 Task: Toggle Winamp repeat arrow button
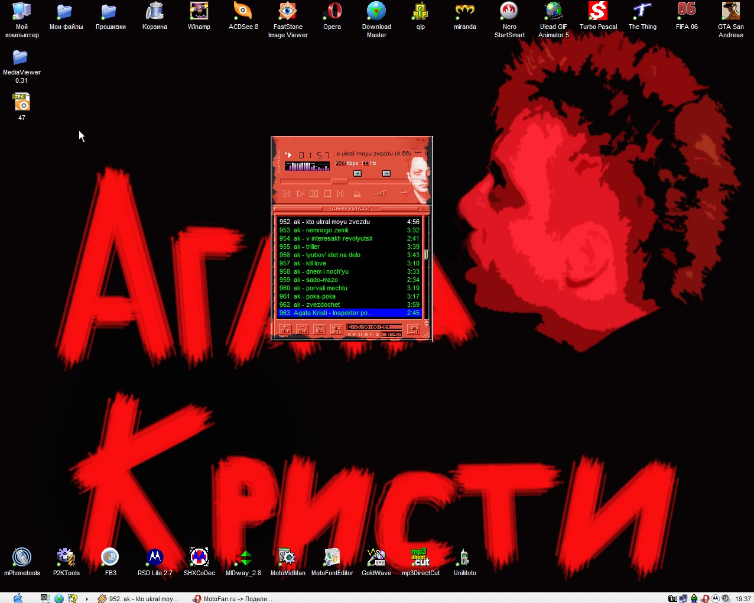tap(404, 193)
